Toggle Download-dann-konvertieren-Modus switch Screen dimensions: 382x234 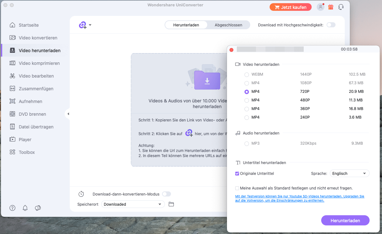tap(166, 194)
